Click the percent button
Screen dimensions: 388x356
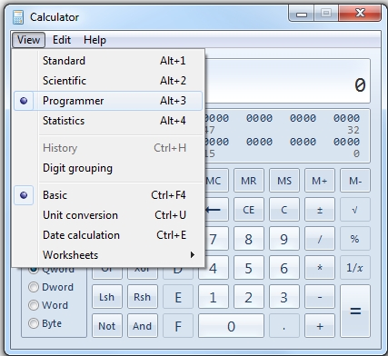tap(355, 239)
